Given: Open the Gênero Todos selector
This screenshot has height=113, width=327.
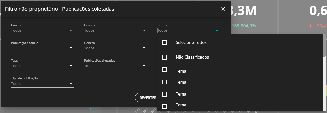Looking at the screenshot, I should 112,48.
